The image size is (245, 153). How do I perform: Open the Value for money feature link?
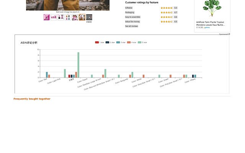(132, 21)
